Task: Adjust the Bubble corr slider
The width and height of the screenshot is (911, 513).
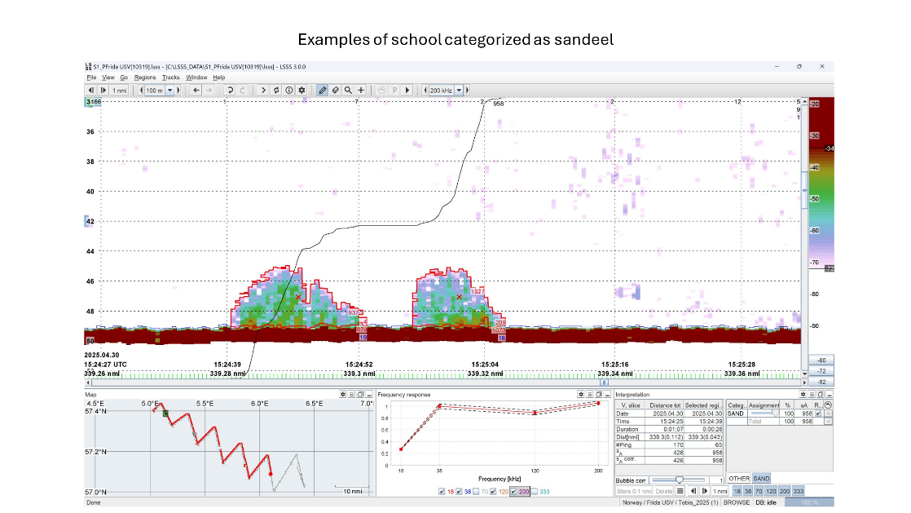Action: (679, 480)
